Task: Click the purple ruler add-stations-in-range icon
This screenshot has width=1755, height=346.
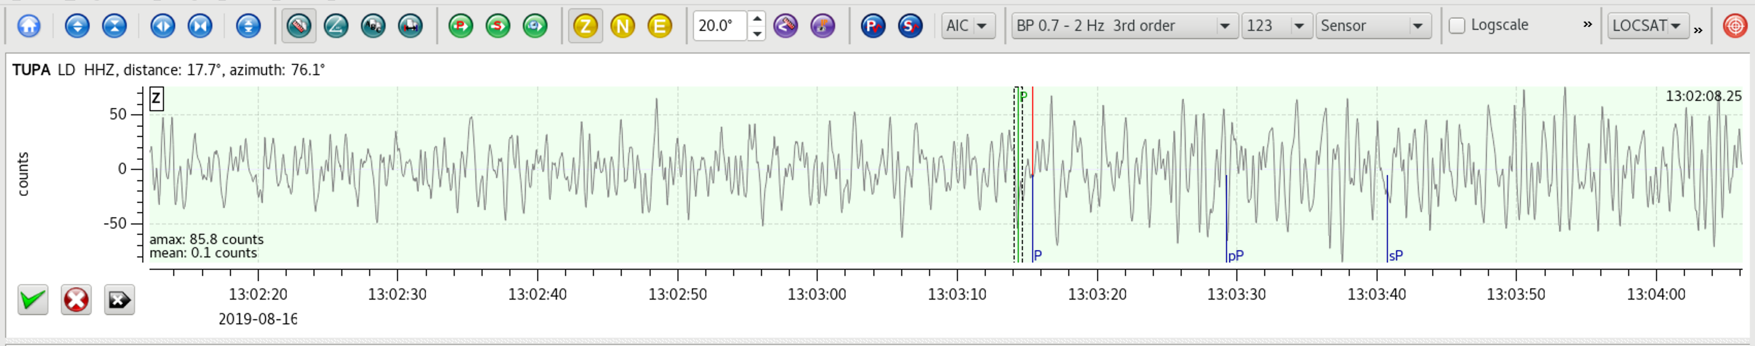Action: click(786, 26)
